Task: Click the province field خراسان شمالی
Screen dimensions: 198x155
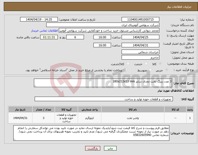Action: [x=140, y=52]
